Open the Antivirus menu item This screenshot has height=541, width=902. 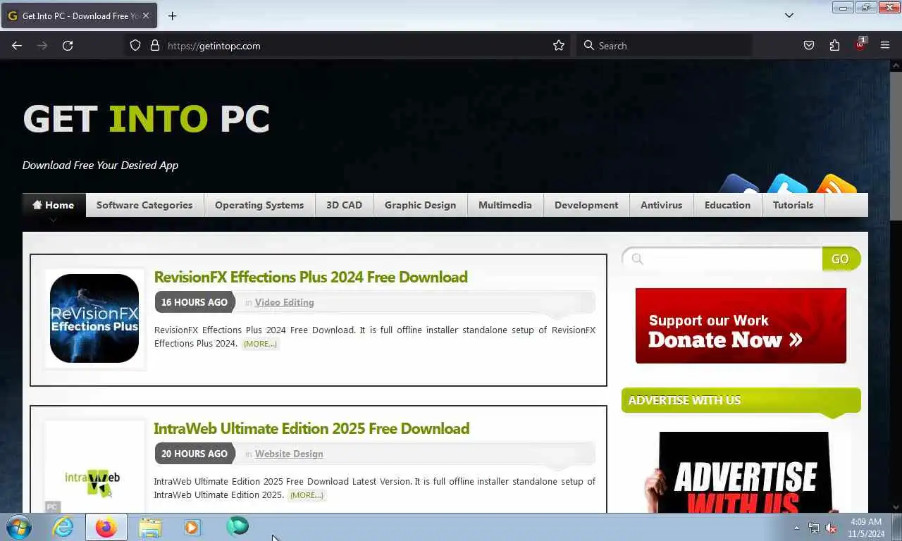[661, 205]
